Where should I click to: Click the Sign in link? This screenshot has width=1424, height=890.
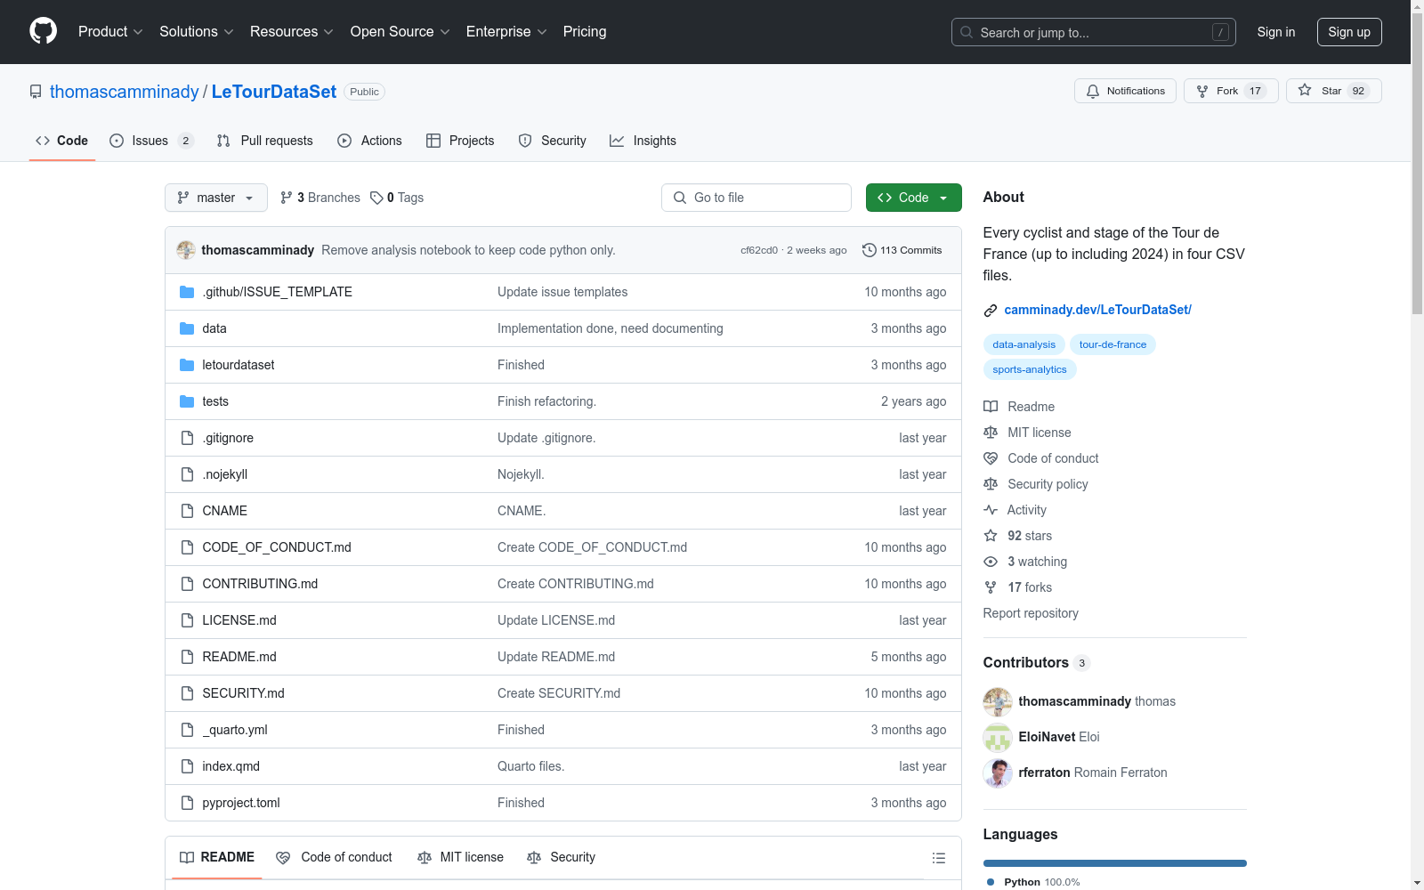1276,32
